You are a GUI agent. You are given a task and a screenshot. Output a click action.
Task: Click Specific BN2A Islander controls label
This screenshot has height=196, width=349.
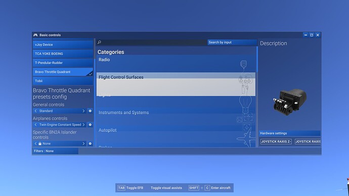coord(55,135)
